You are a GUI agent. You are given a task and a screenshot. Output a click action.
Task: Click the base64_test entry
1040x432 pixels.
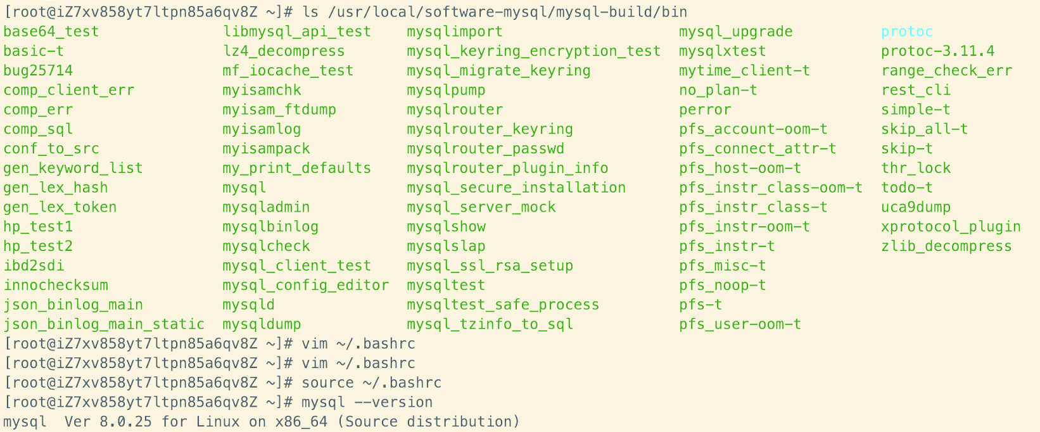[x=51, y=32]
